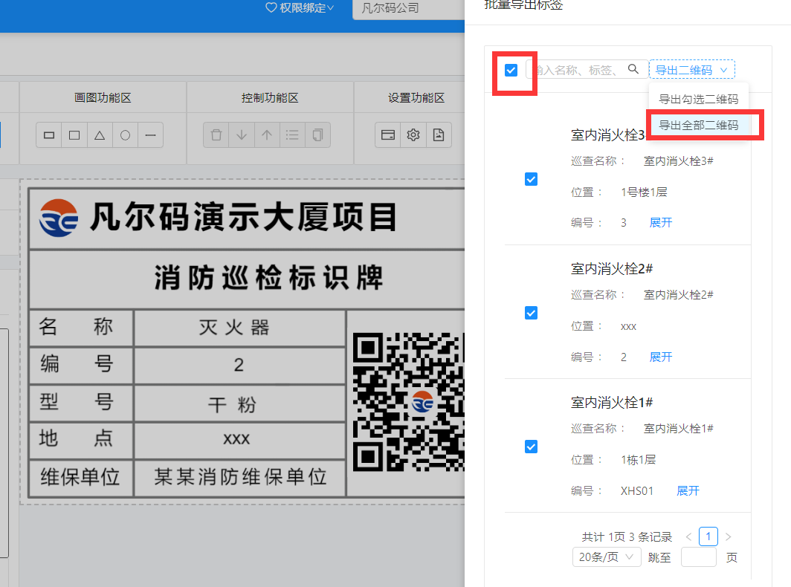
Task: Click the list icon in 控制功能区
Action: 292,135
